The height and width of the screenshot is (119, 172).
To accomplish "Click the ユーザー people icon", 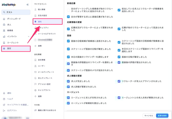I will [35, 66].
